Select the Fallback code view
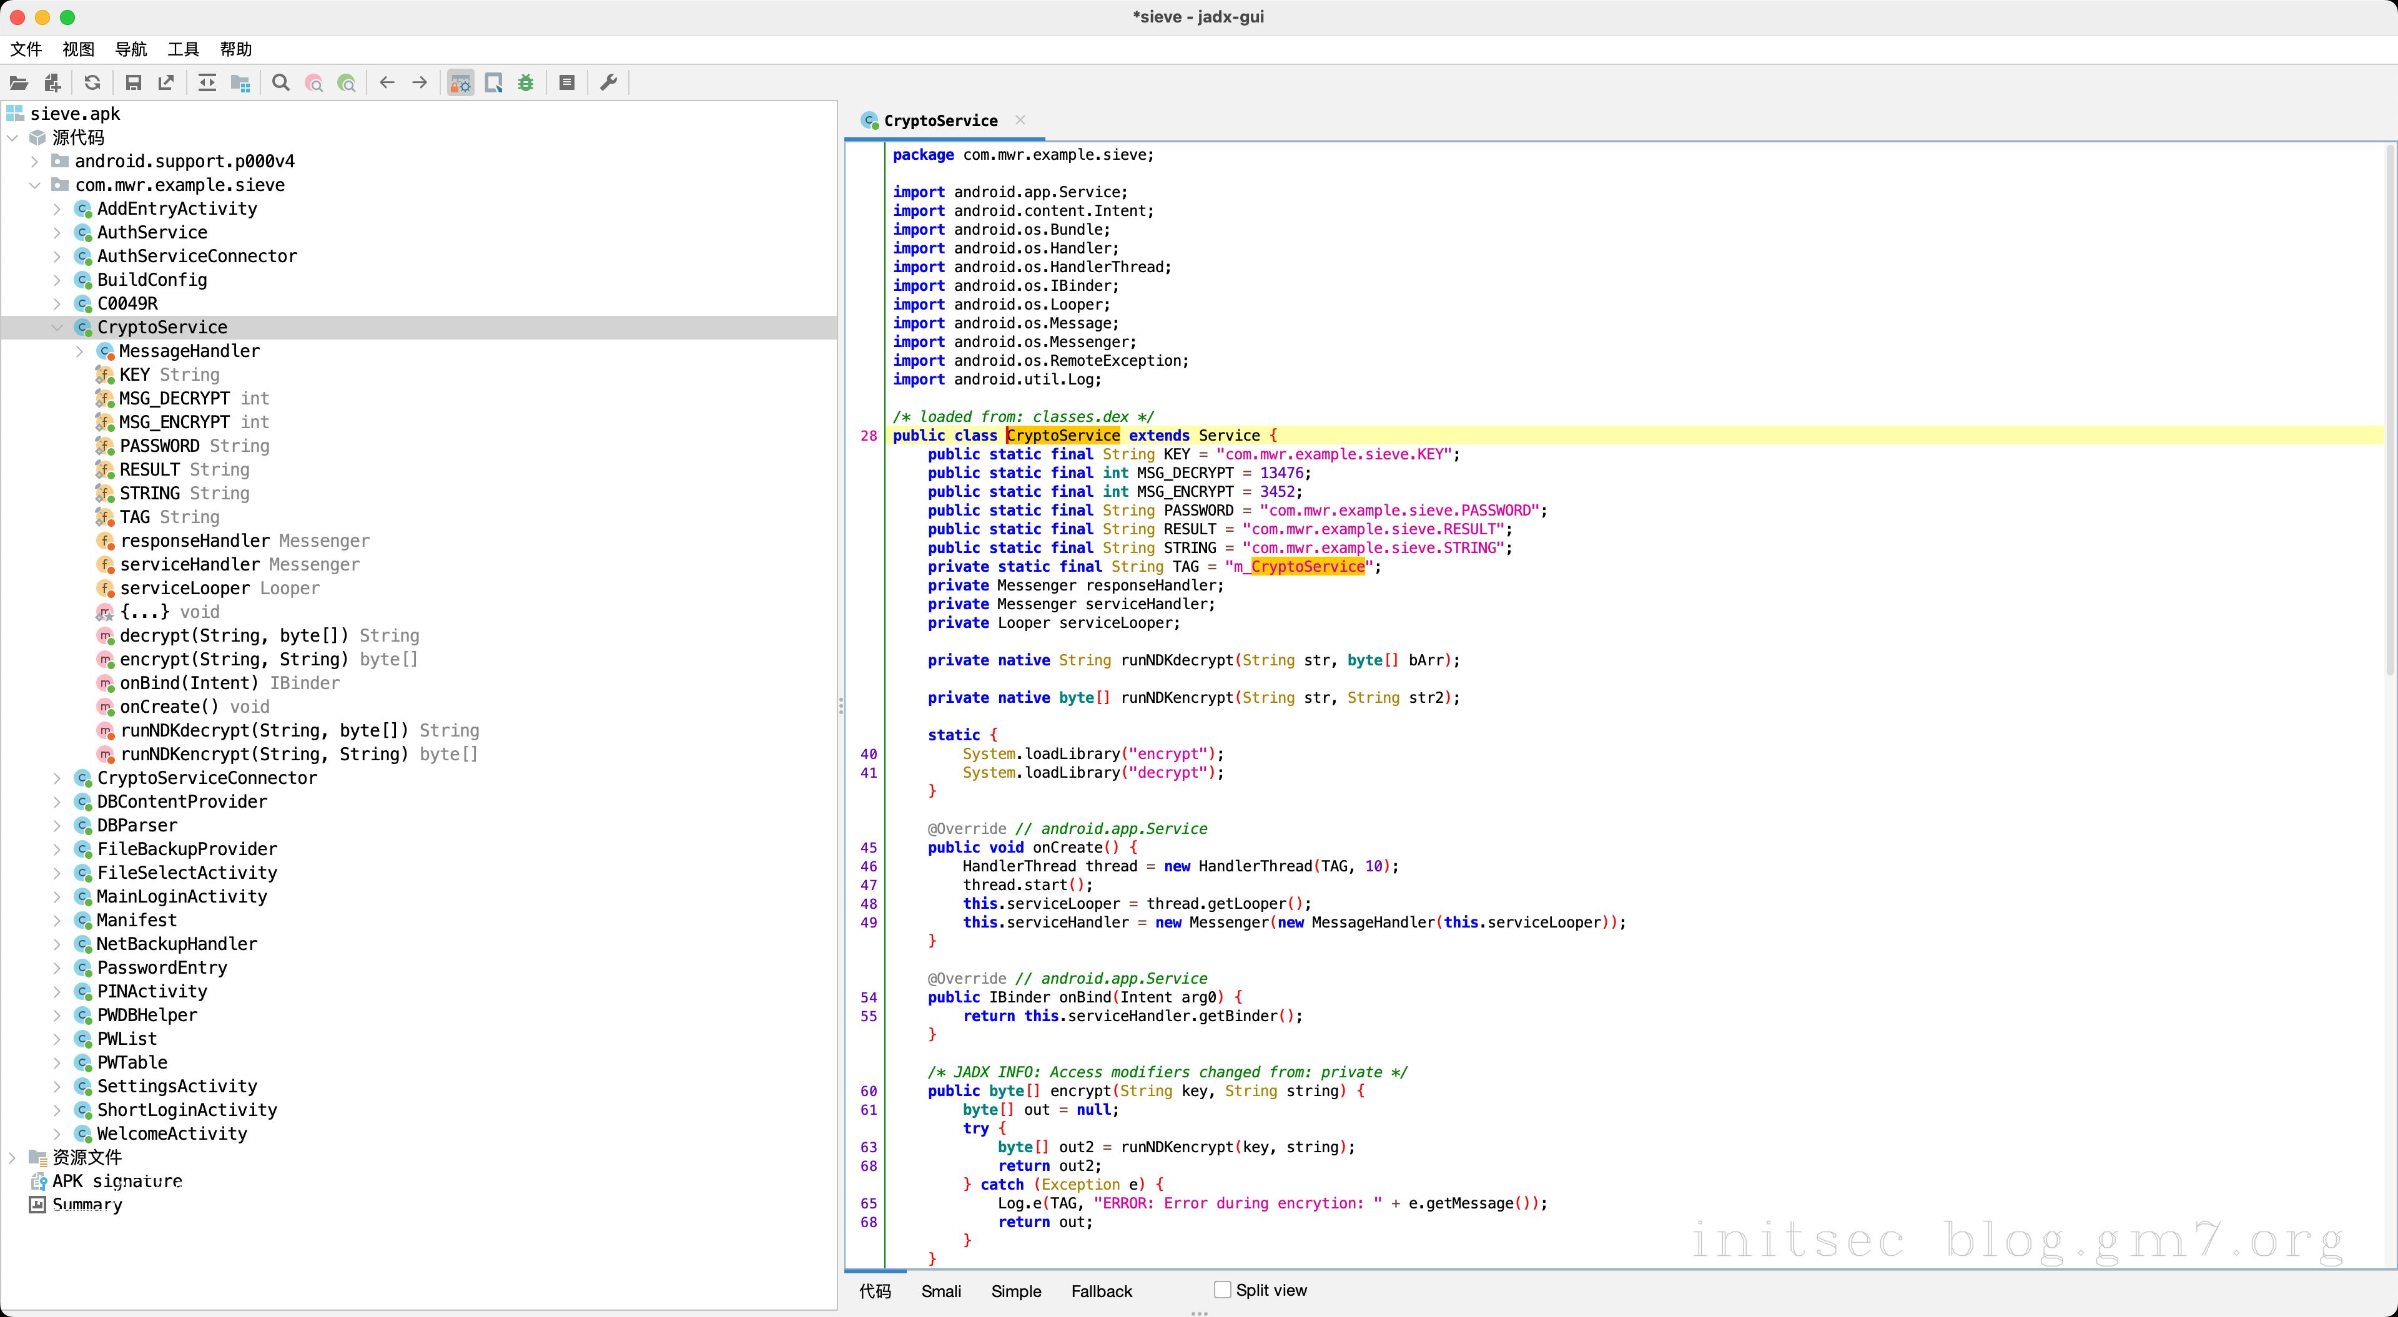The image size is (2398, 1317). [x=1101, y=1291]
